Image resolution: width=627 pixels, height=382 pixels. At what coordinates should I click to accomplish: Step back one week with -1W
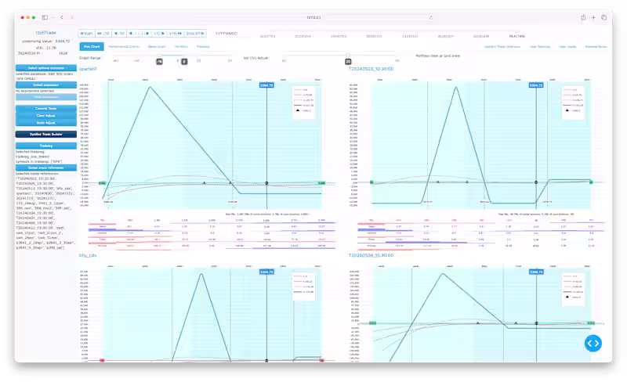click(103, 34)
